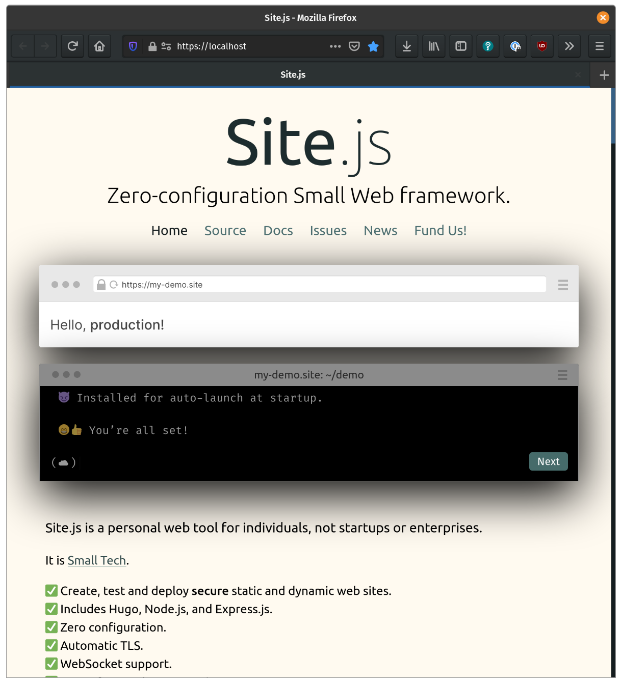Open the Fund Us! navigation link
622x684 pixels.
coord(440,231)
